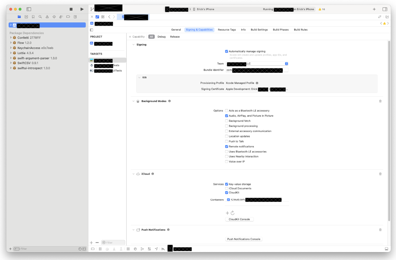Uncheck Remote notifications mode

(227, 146)
